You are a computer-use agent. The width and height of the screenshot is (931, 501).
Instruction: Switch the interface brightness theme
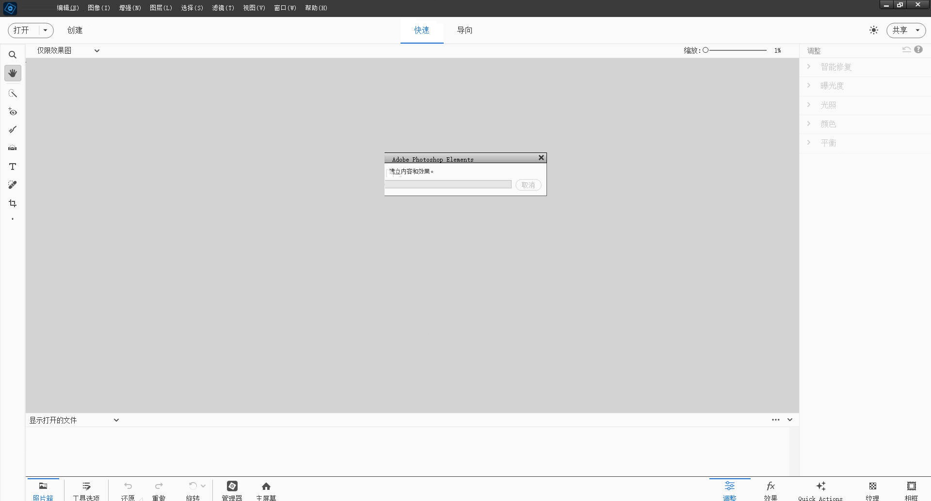tap(874, 30)
